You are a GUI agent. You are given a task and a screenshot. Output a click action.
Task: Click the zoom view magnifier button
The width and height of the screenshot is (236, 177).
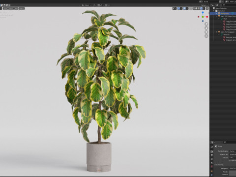coord(206,24)
